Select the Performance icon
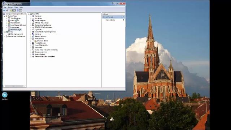Screen dimensions: 231x130 point(9,27)
